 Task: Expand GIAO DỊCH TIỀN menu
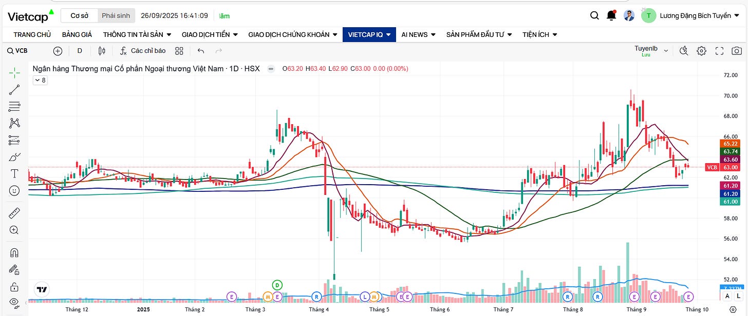tap(210, 34)
